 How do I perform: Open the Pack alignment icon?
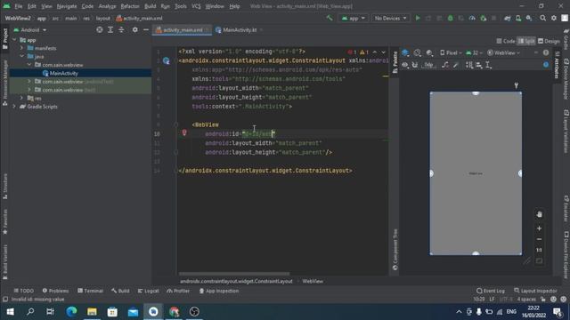(469, 65)
